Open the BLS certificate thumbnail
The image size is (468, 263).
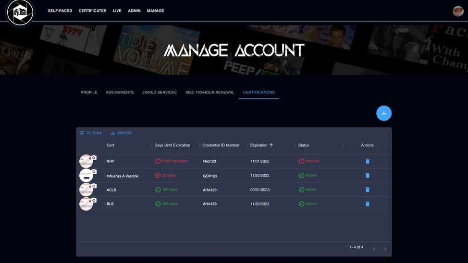point(86,204)
